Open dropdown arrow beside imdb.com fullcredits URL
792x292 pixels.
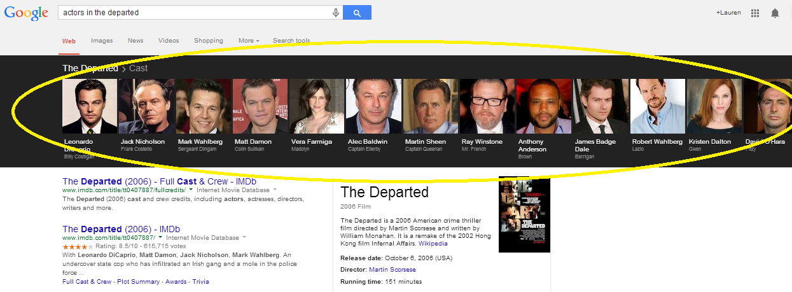pyautogui.click(x=191, y=190)
